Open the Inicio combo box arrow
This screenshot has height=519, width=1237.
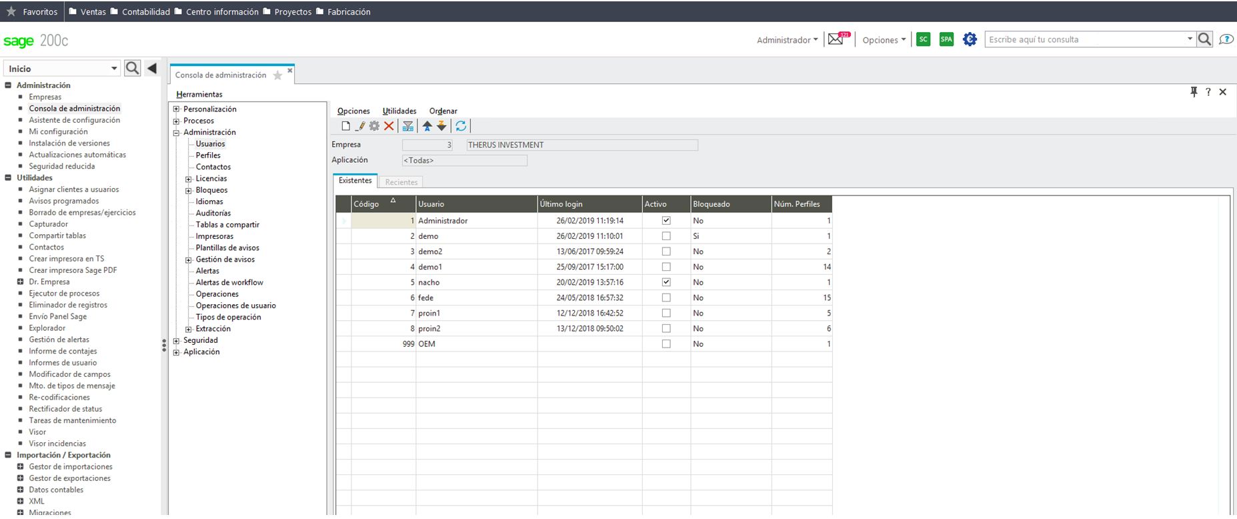pyautogui.click(x=114, y=68)
